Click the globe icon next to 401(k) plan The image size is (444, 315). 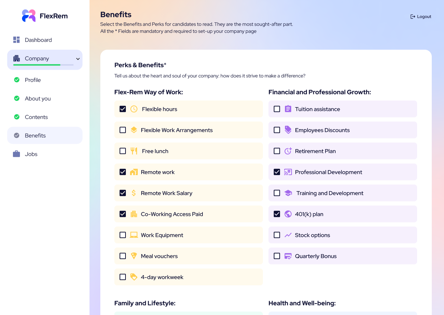pyautogui.click(x=288, y=214)
